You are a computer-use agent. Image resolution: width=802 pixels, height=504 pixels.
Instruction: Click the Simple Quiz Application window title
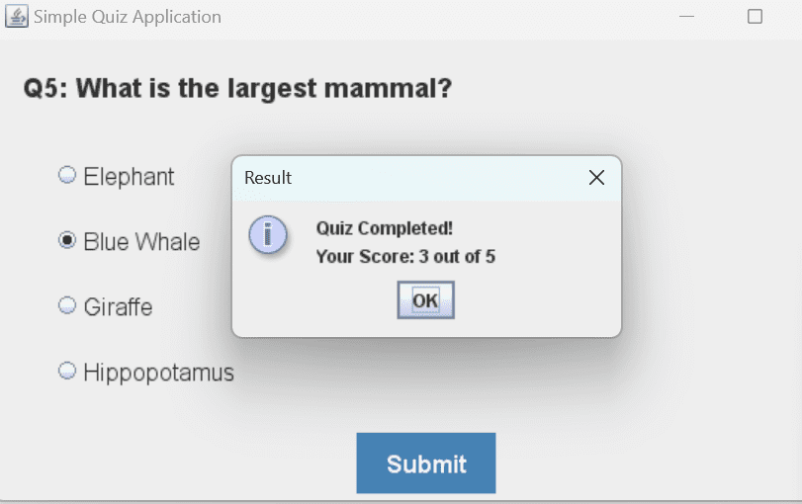tap(128, 17)
